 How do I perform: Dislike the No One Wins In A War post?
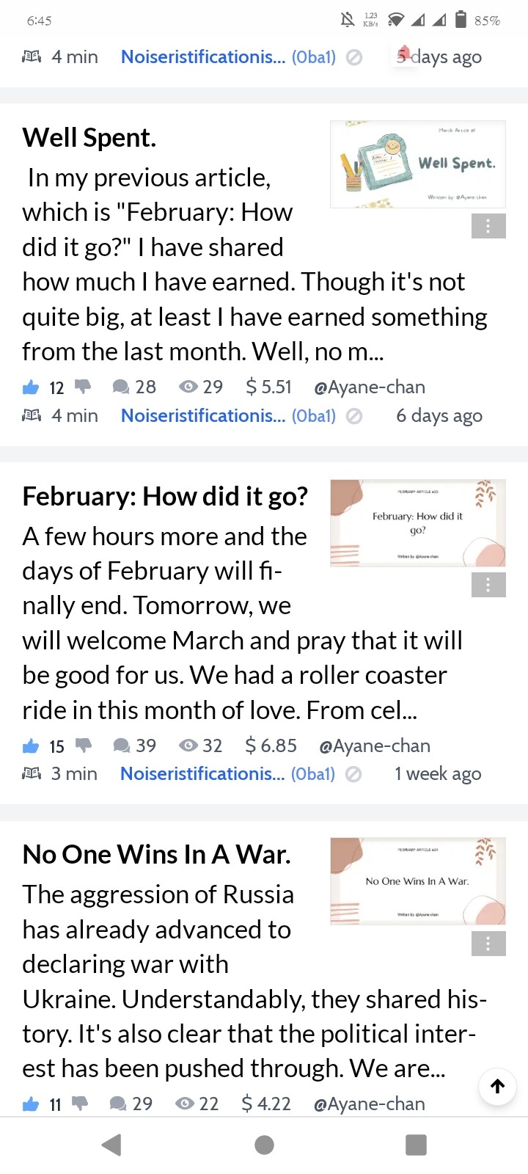coord(80,1103)
